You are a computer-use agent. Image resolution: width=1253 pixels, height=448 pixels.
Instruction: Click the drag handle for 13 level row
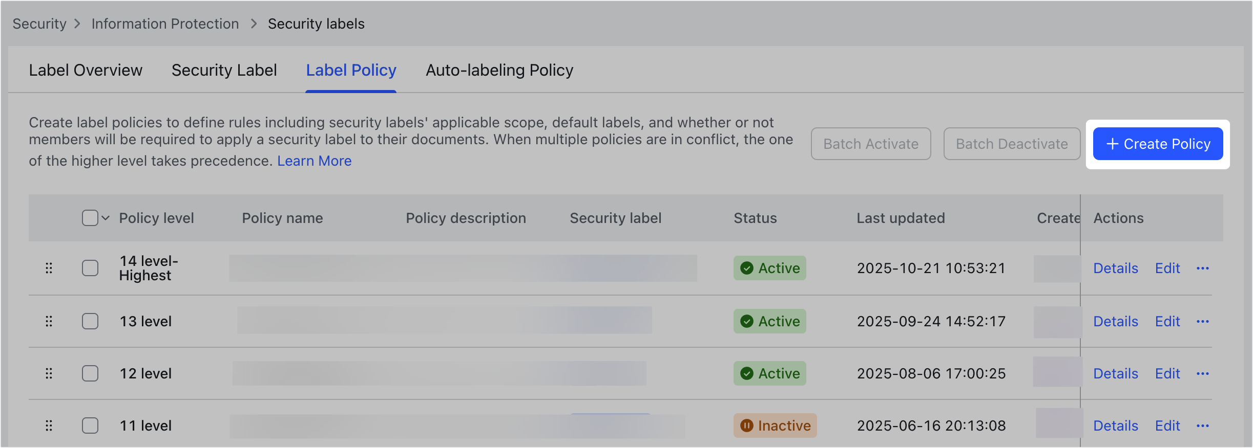(x=49, y=321)
